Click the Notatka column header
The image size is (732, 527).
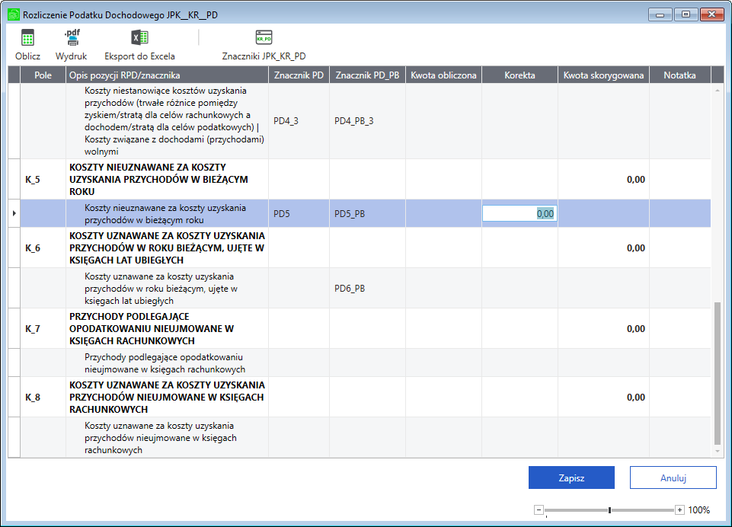[679, 75]
